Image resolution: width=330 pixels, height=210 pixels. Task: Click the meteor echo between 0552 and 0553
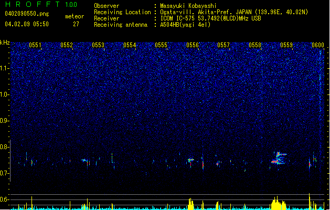(x=84, y=161)
